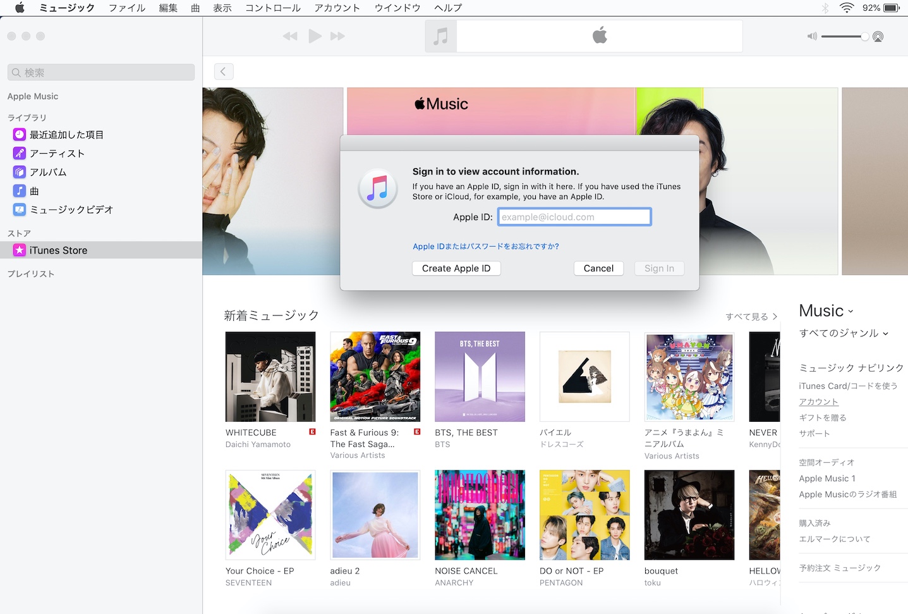Click the Apple logo in playback display

pos(600,35)
